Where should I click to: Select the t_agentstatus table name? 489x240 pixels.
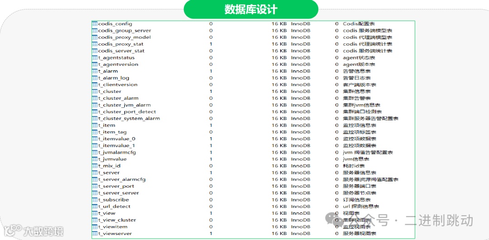(117, 57)
